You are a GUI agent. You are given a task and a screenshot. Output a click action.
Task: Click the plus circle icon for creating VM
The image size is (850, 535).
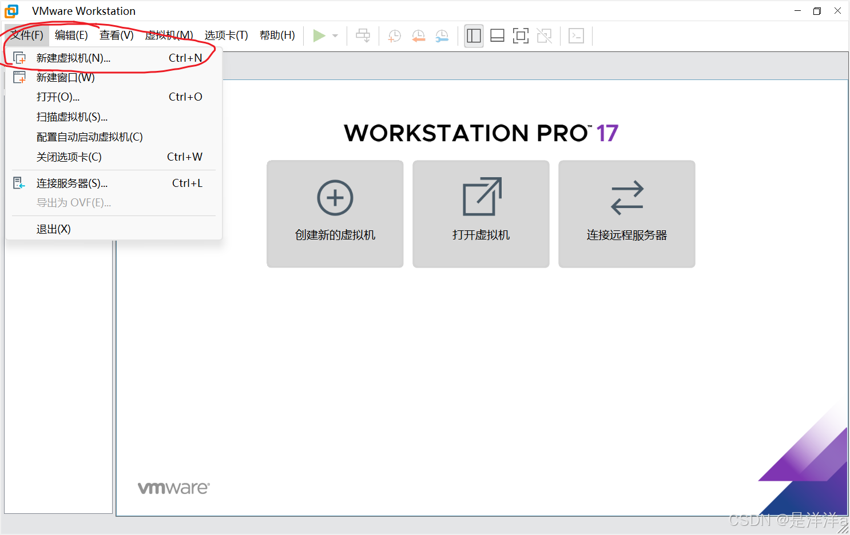pos(335,198)
